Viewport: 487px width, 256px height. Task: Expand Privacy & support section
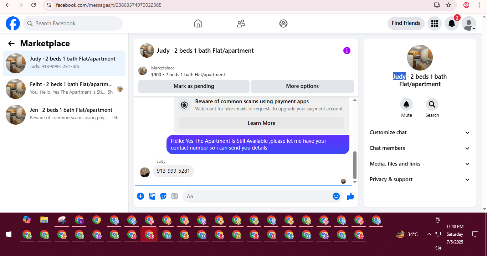pyautogui.click(x=420, y=179)
